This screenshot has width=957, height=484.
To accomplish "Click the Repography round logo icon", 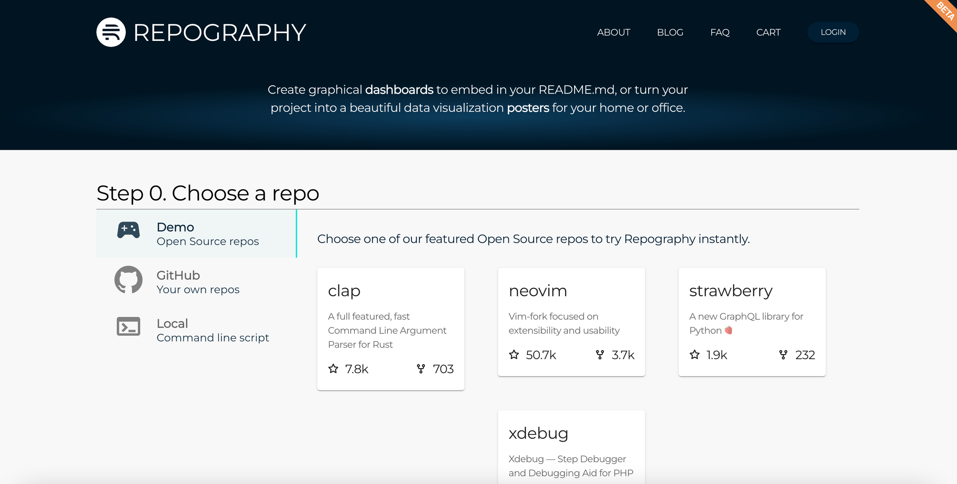I will (x=111, y=32).
